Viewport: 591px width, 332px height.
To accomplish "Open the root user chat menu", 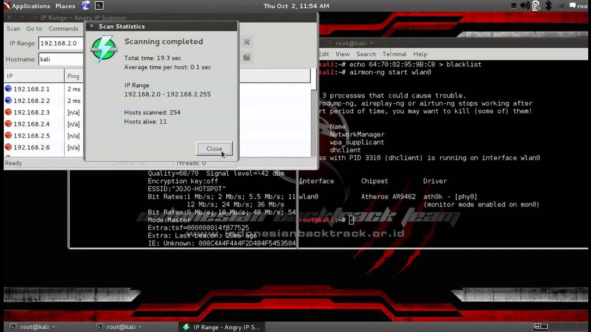I will click(579, 6).
